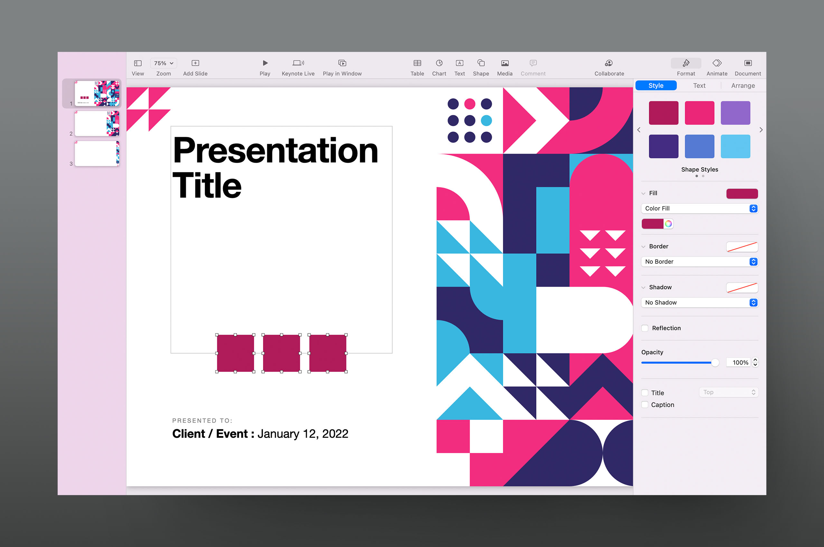Screen dimensions: 824x547
Task: Switch to the Arrange tab
Action: [743, 86]
